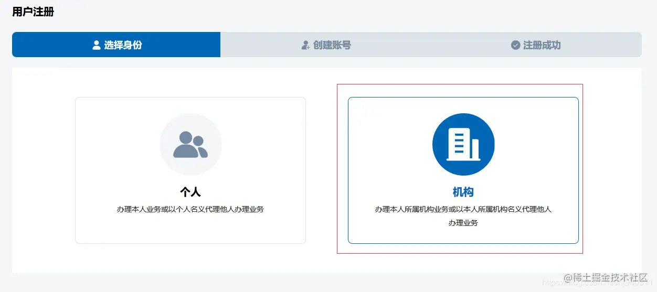Select the 选择身份 step tab
657x292 pixels.
116,45
